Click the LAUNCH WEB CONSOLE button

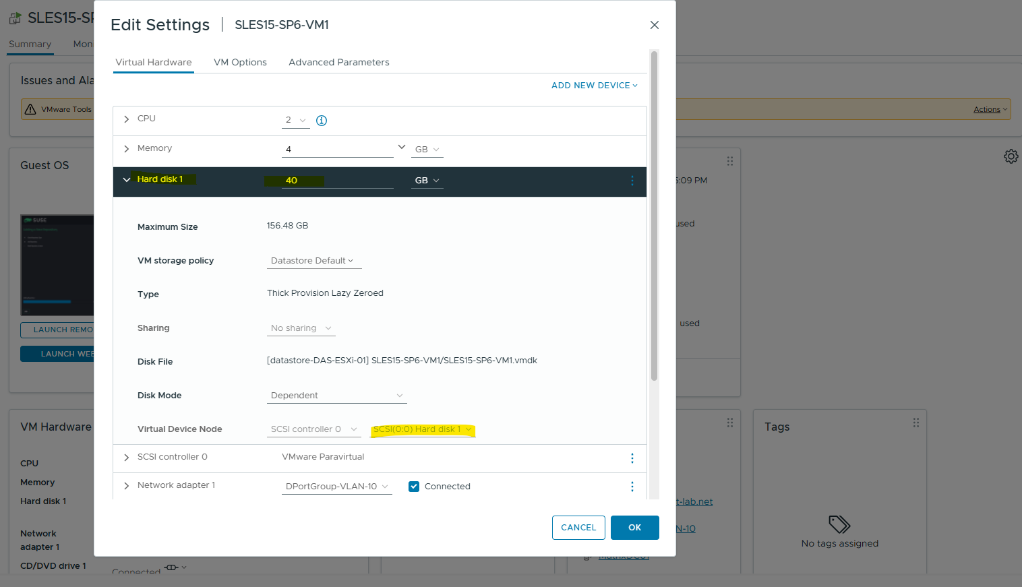click(x=57, y=354)
